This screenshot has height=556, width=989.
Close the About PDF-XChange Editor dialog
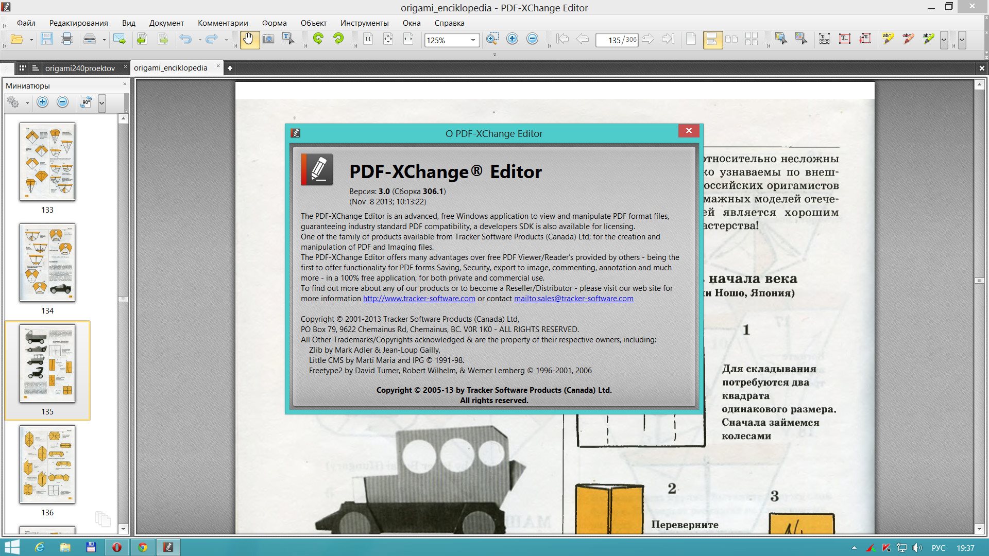[x=689, y=131]
